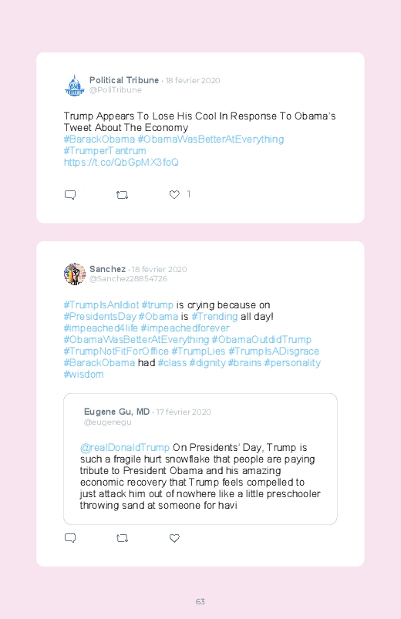Click the #BarackObama hashtag in first tweet
Viewport: 401px width, 619px height.
click(99, 140)
